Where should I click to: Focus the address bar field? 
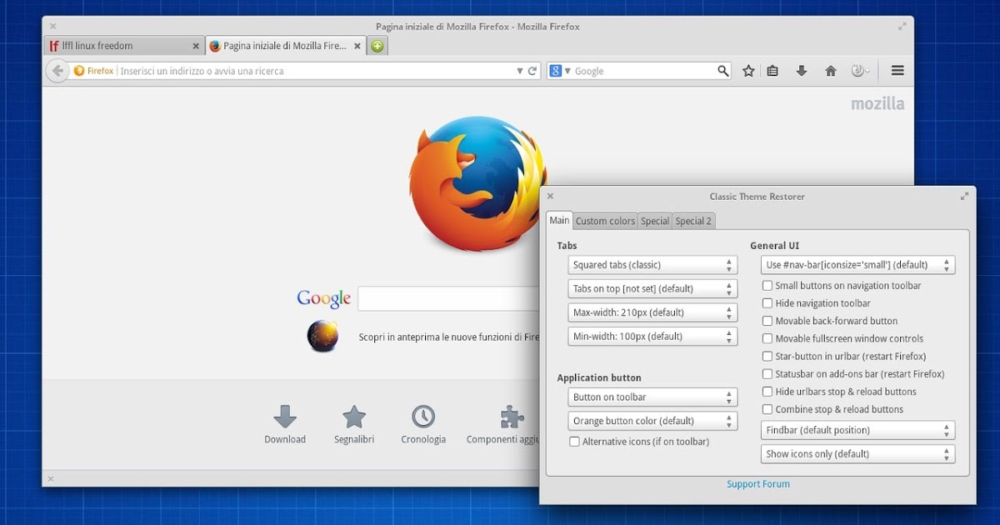click(x=305, y=71)
